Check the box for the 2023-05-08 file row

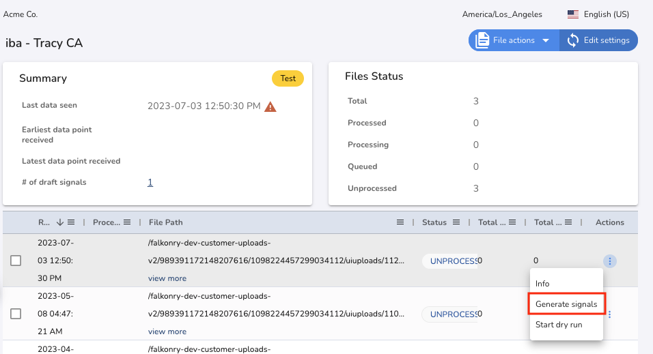click(x=16, y=314)
